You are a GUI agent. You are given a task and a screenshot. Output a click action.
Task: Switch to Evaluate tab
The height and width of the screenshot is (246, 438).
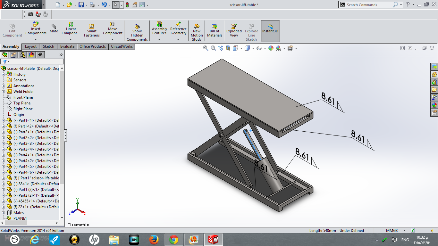(x=67, y=46)
